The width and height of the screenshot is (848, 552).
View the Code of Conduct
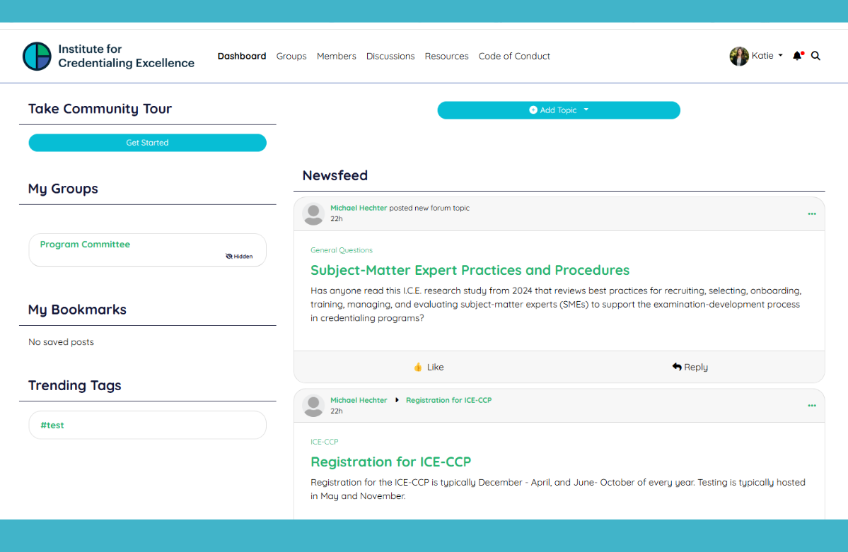point(514,57)
